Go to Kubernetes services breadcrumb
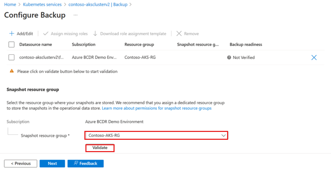 [x=42, y=4]
